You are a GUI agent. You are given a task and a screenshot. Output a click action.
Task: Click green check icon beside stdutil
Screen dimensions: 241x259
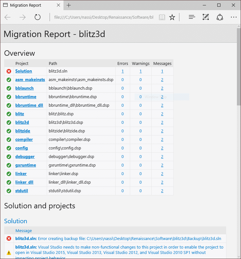[9, 191]
